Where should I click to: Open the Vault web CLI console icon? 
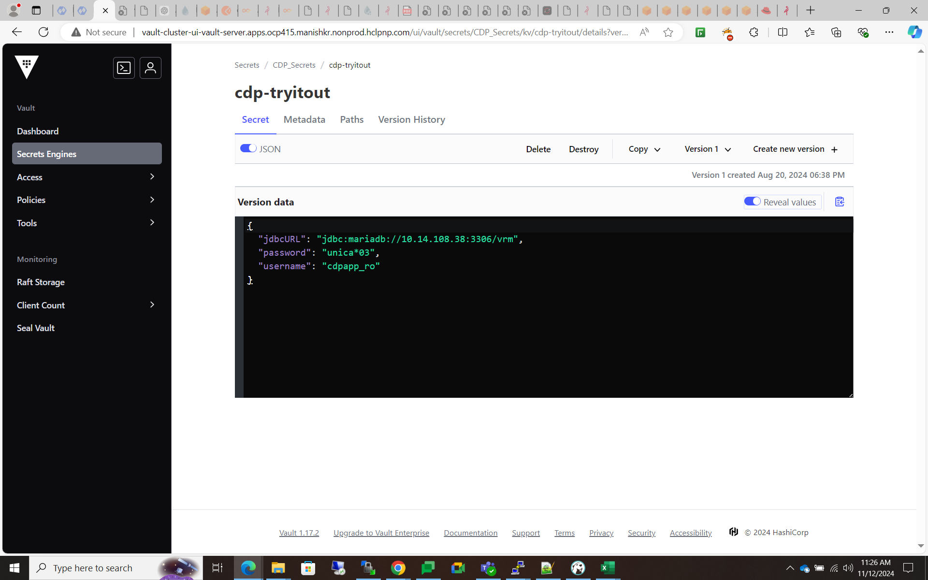pyautogui.click(x=124, y=68)
